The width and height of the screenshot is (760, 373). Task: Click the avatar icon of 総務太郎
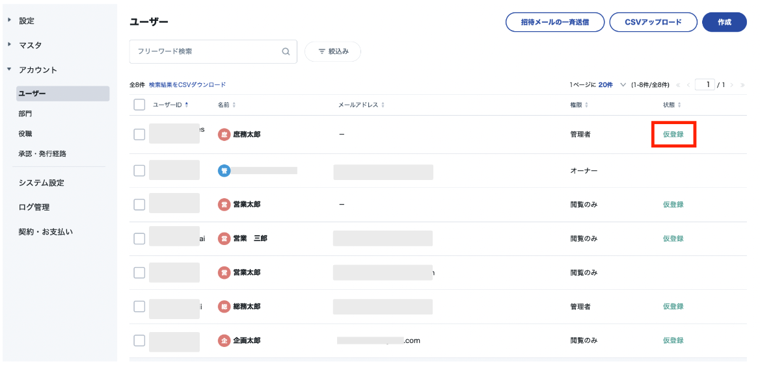(x=224, y=306)
